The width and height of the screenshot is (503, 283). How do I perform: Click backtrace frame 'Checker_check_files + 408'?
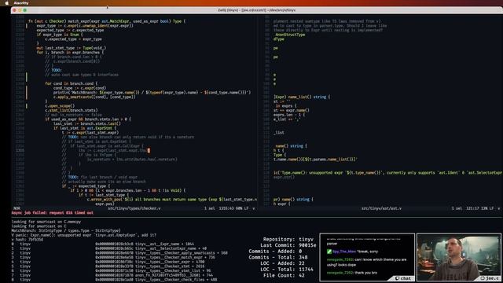pyautogui.click(x=176, y=280)
